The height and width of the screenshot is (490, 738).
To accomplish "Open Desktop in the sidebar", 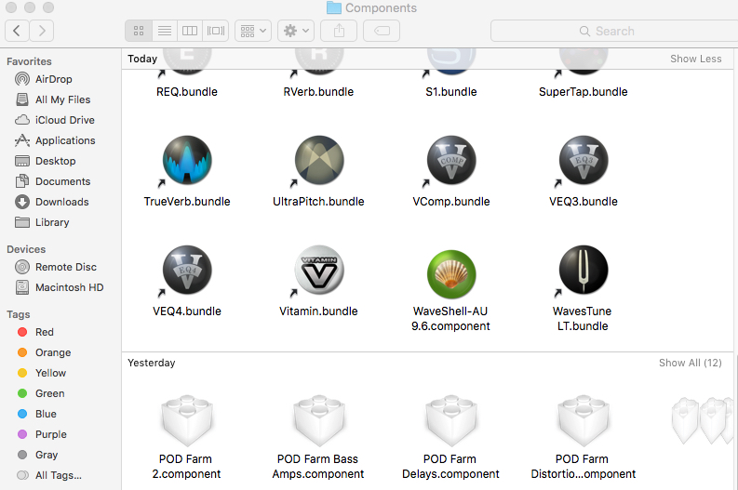I will click(46, 161).
